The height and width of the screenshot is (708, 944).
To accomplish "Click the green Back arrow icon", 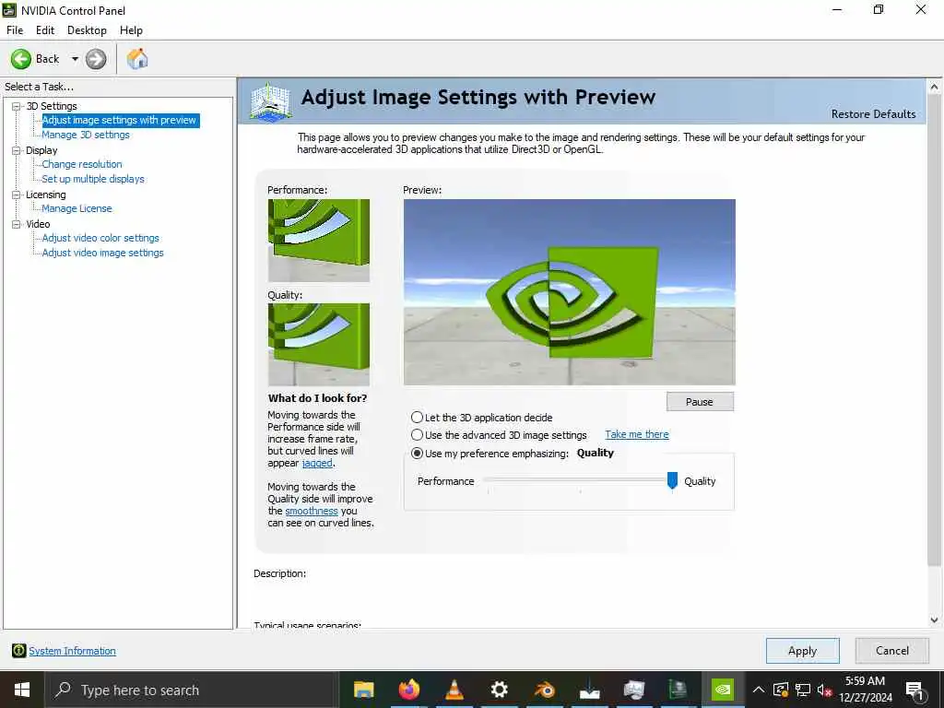I will (21, 59).
